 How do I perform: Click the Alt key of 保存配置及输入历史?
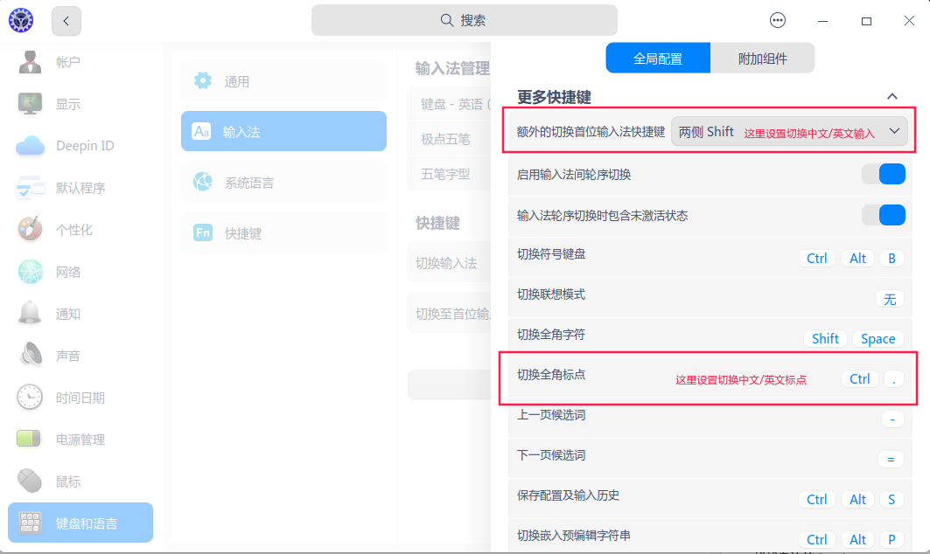(x=857, y=500)
